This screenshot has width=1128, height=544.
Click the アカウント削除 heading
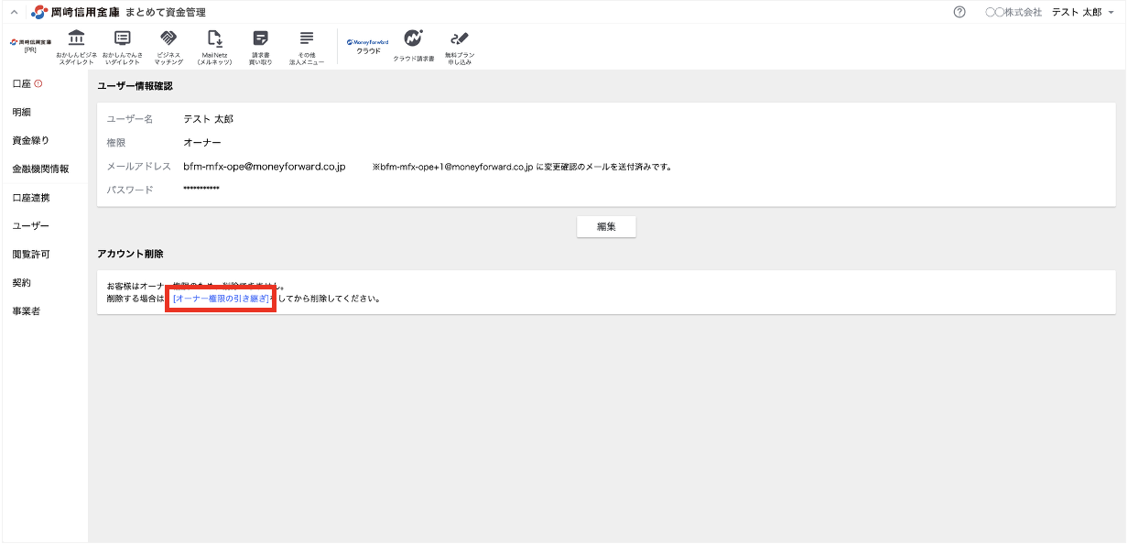130,254
